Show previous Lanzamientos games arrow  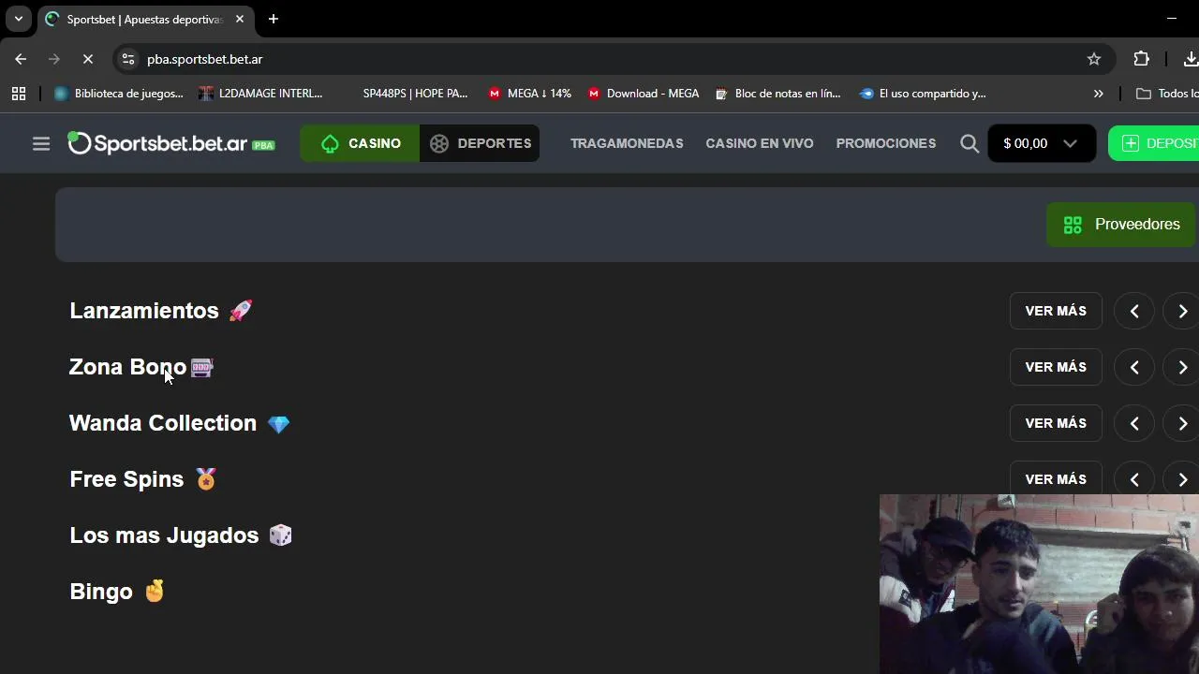(1134, 311)
